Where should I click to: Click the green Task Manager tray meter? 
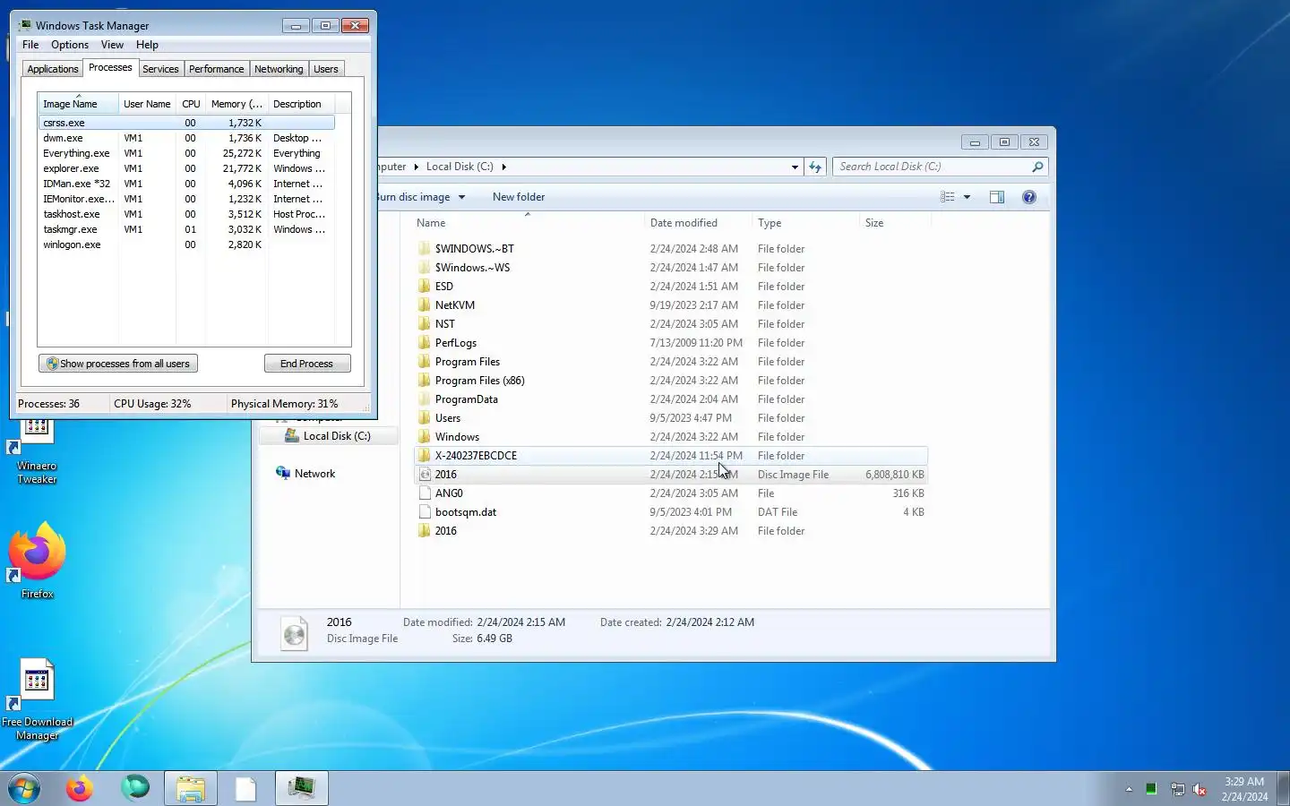pyautogui.click(x=1151, y=789)
